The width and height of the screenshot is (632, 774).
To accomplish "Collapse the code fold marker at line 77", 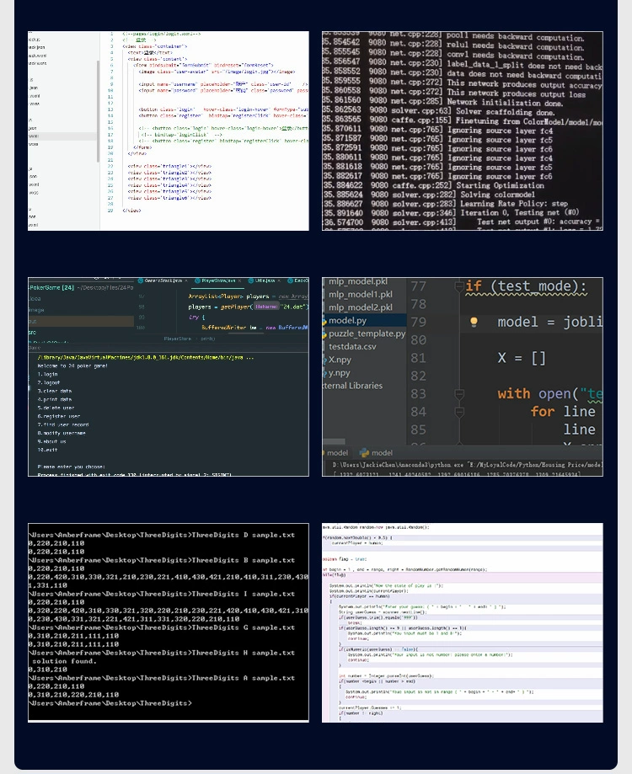I will pyautogui.click(x=459, y=286).
